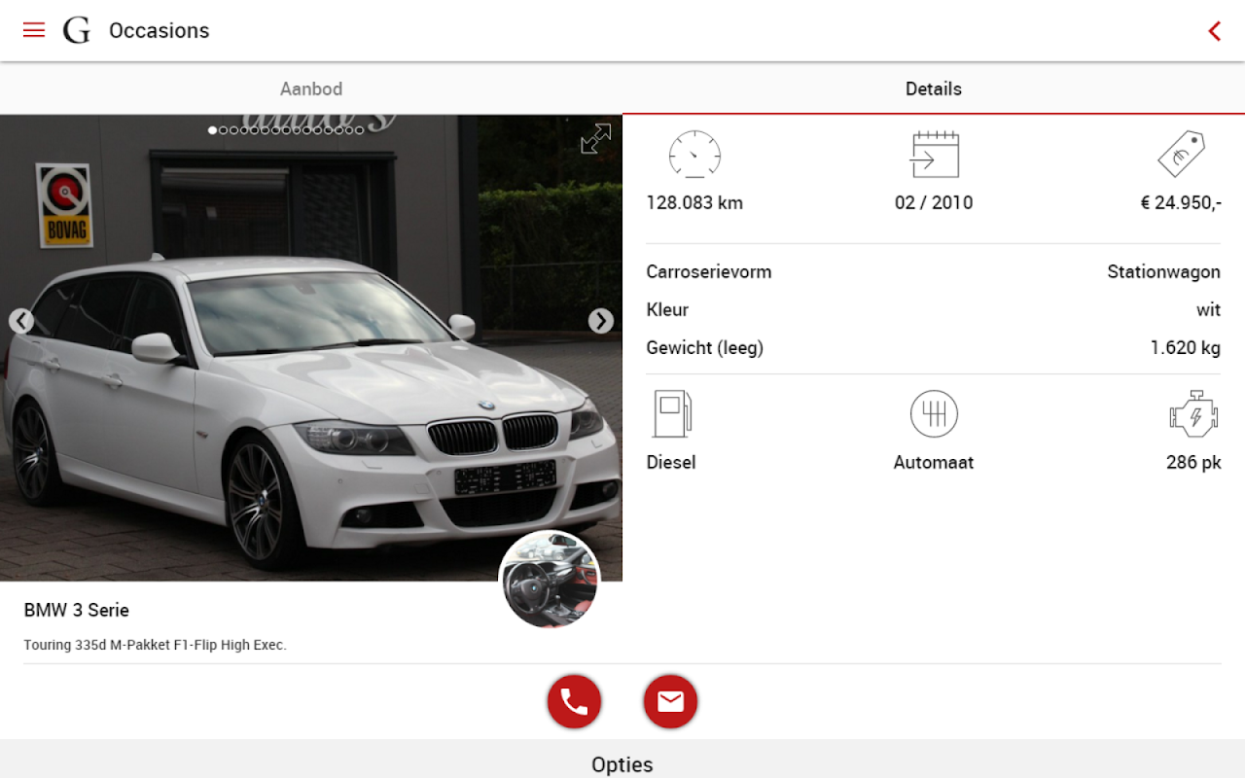Click the BMW 3 Serie title

[77, 611]
